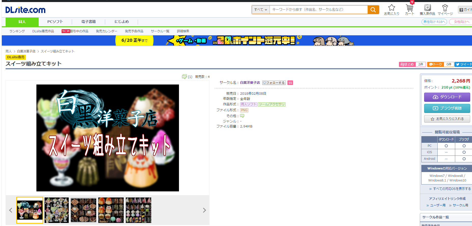
Task: Select the 同人 tab
Action: (x=22, y=22)
